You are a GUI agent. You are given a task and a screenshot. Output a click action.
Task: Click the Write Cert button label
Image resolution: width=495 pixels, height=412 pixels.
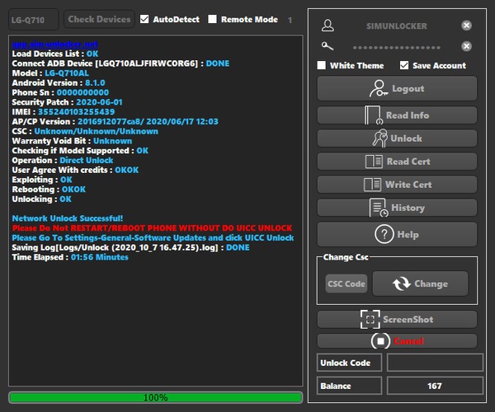[408, 185]
